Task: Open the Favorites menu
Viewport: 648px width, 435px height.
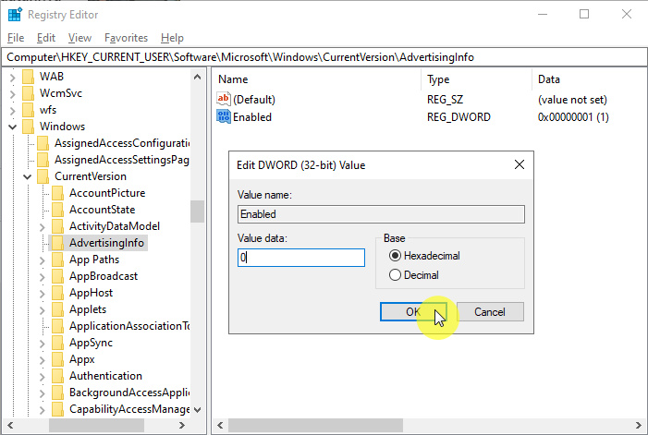Action: (126, 38)
